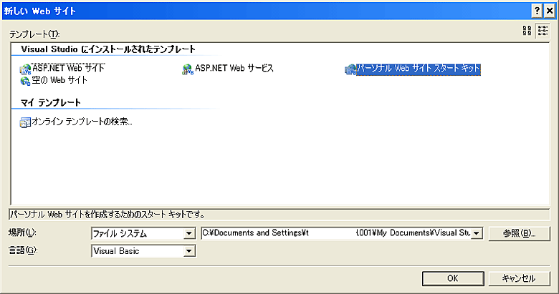Click the title bar help question mark
Viewport: 559px width, 294px height.
pyautogui.click(x=536, y=11)
